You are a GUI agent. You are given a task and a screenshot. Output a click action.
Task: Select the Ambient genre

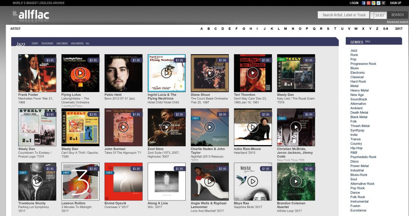(356, 108)
